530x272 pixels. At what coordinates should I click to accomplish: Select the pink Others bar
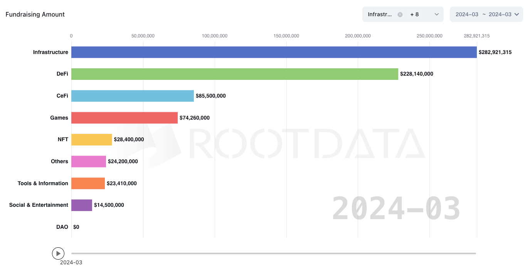click(89, 161)
